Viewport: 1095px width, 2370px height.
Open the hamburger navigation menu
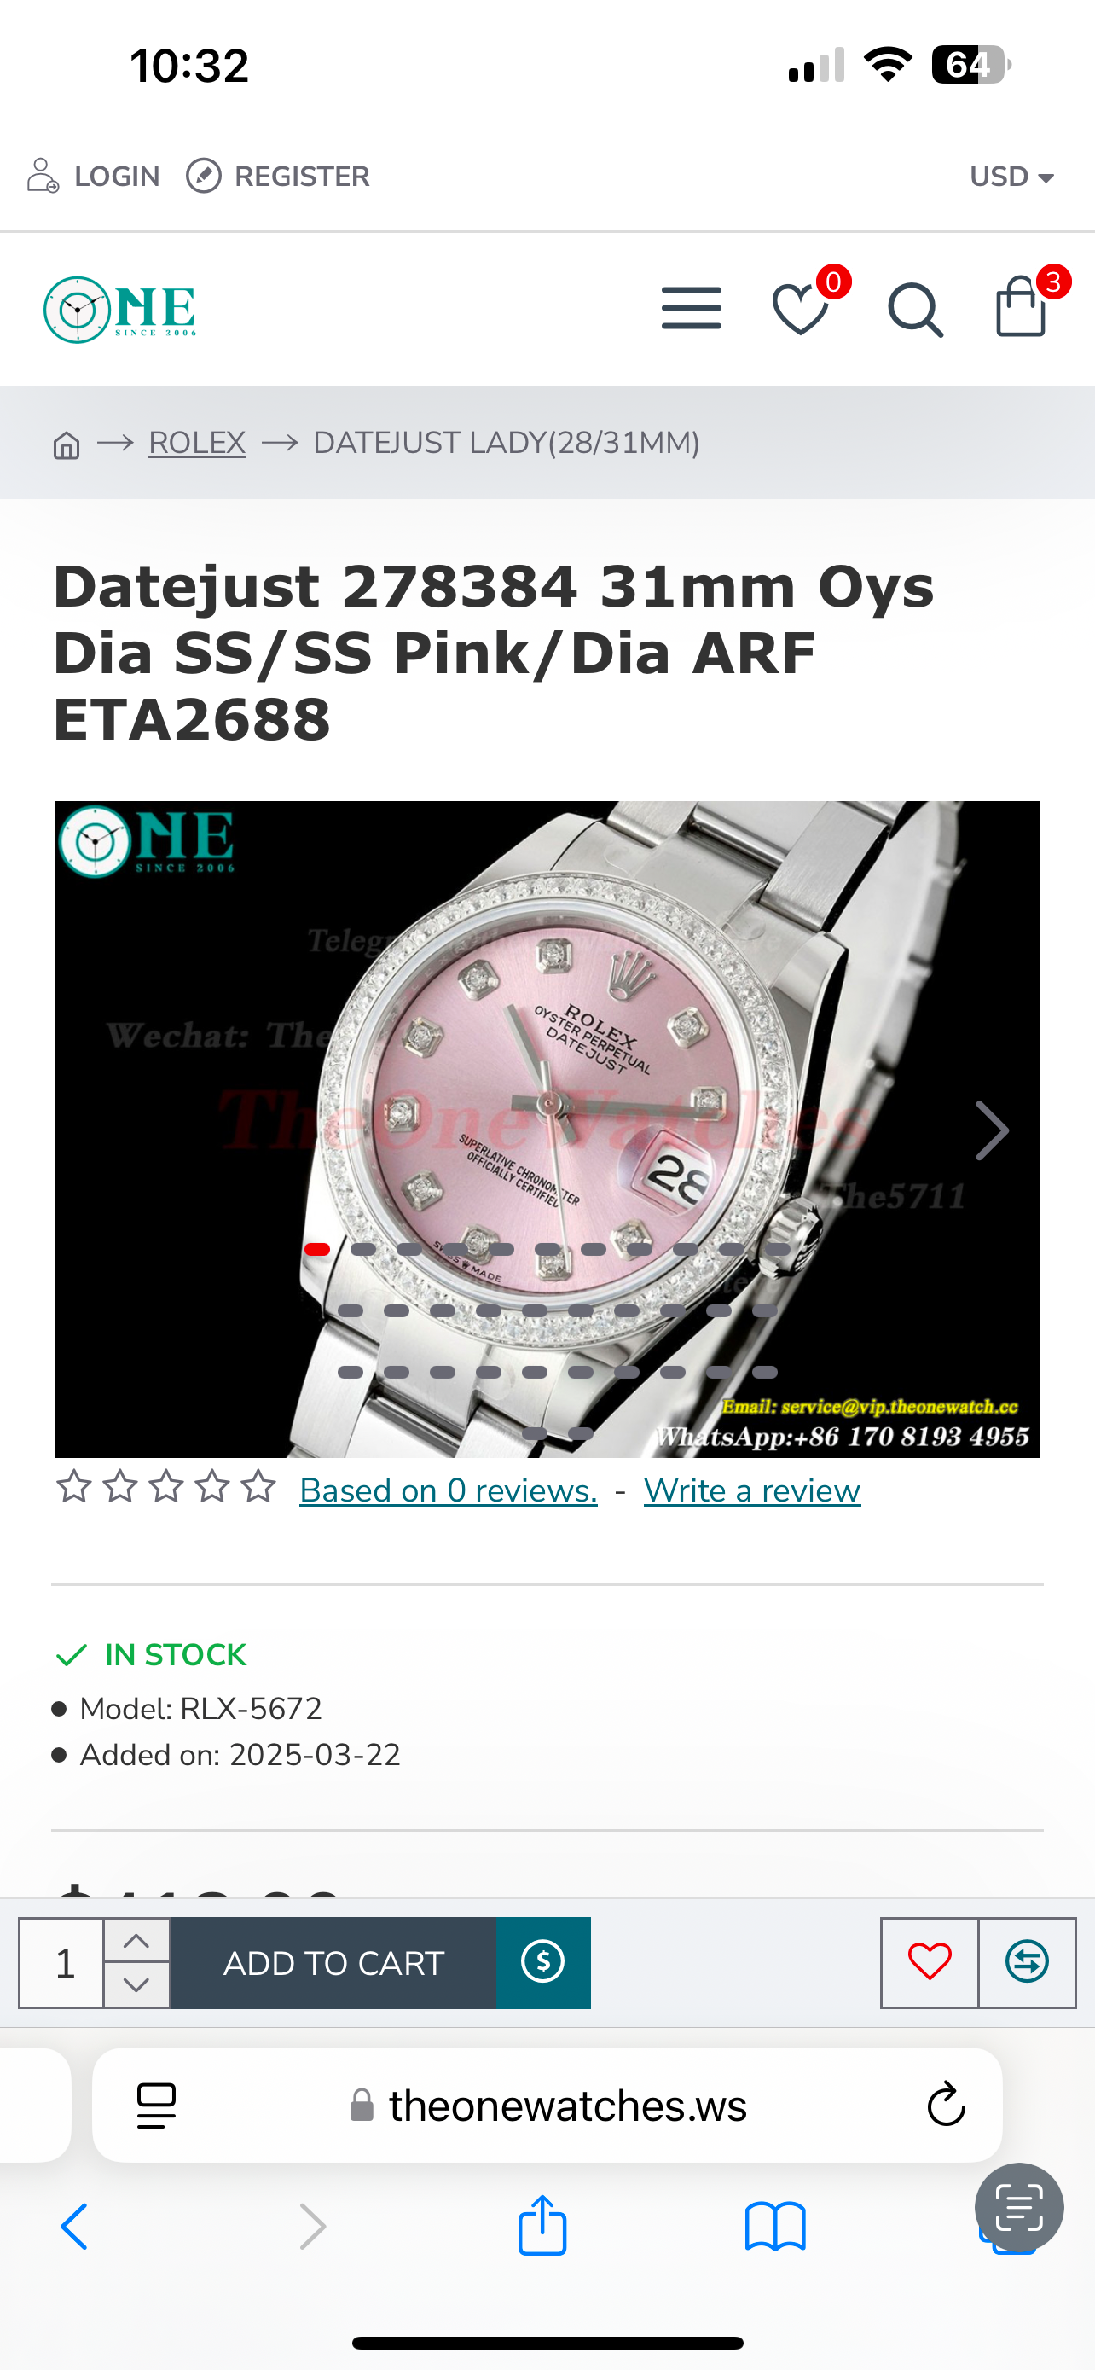(692, 308)
